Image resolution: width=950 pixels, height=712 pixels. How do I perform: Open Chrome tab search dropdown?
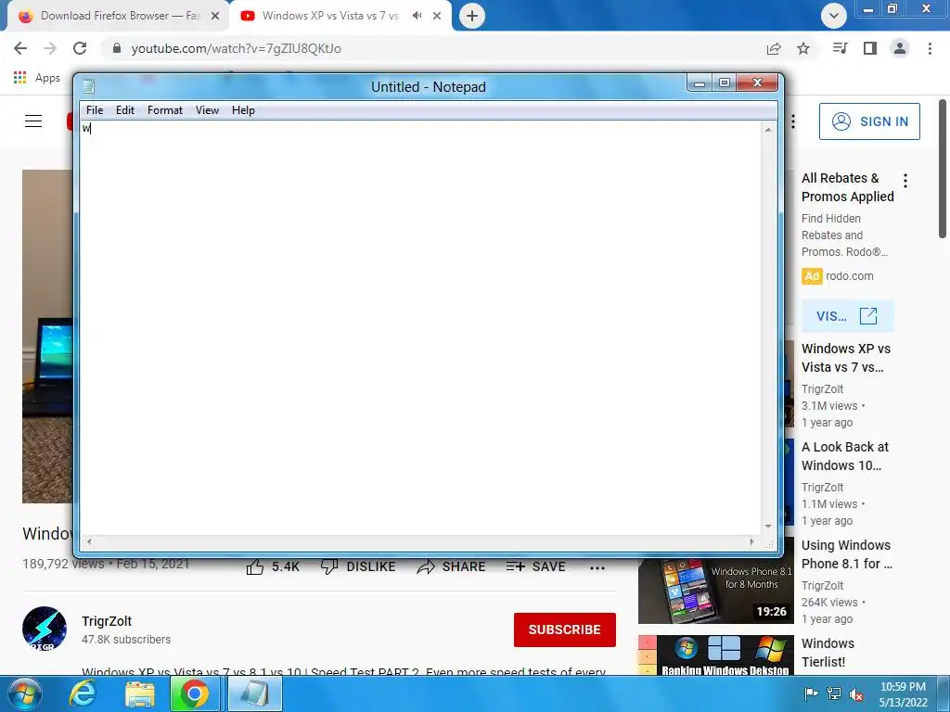834,16
